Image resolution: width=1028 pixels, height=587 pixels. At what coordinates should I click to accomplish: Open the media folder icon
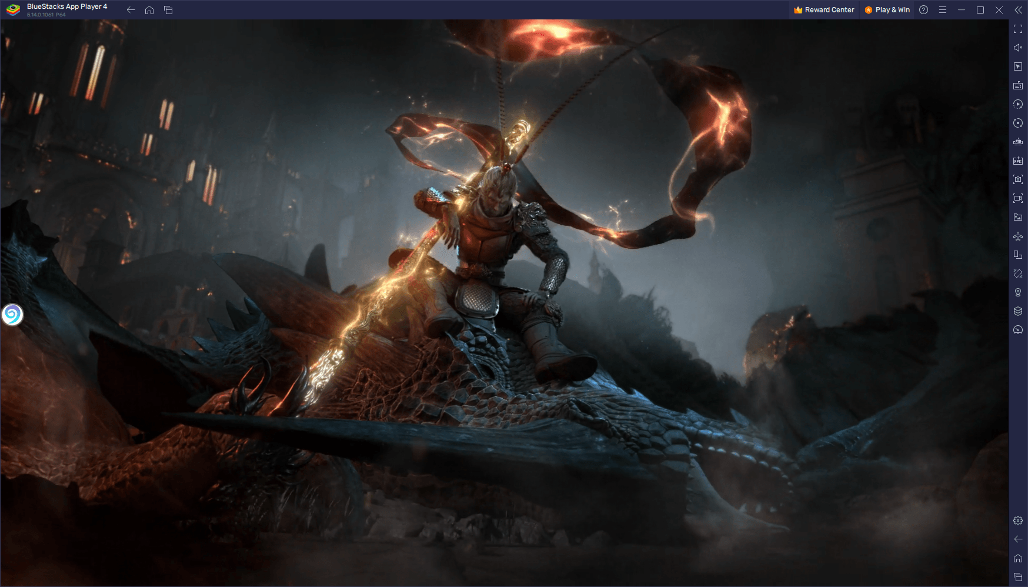click(1018, 217)
